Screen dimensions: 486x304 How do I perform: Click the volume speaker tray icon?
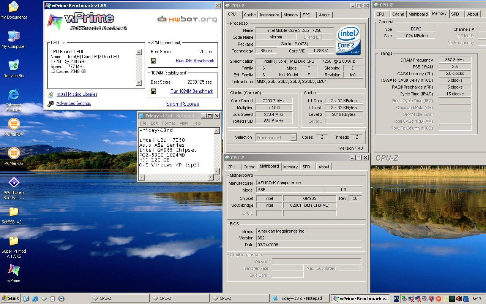point(459,299)
